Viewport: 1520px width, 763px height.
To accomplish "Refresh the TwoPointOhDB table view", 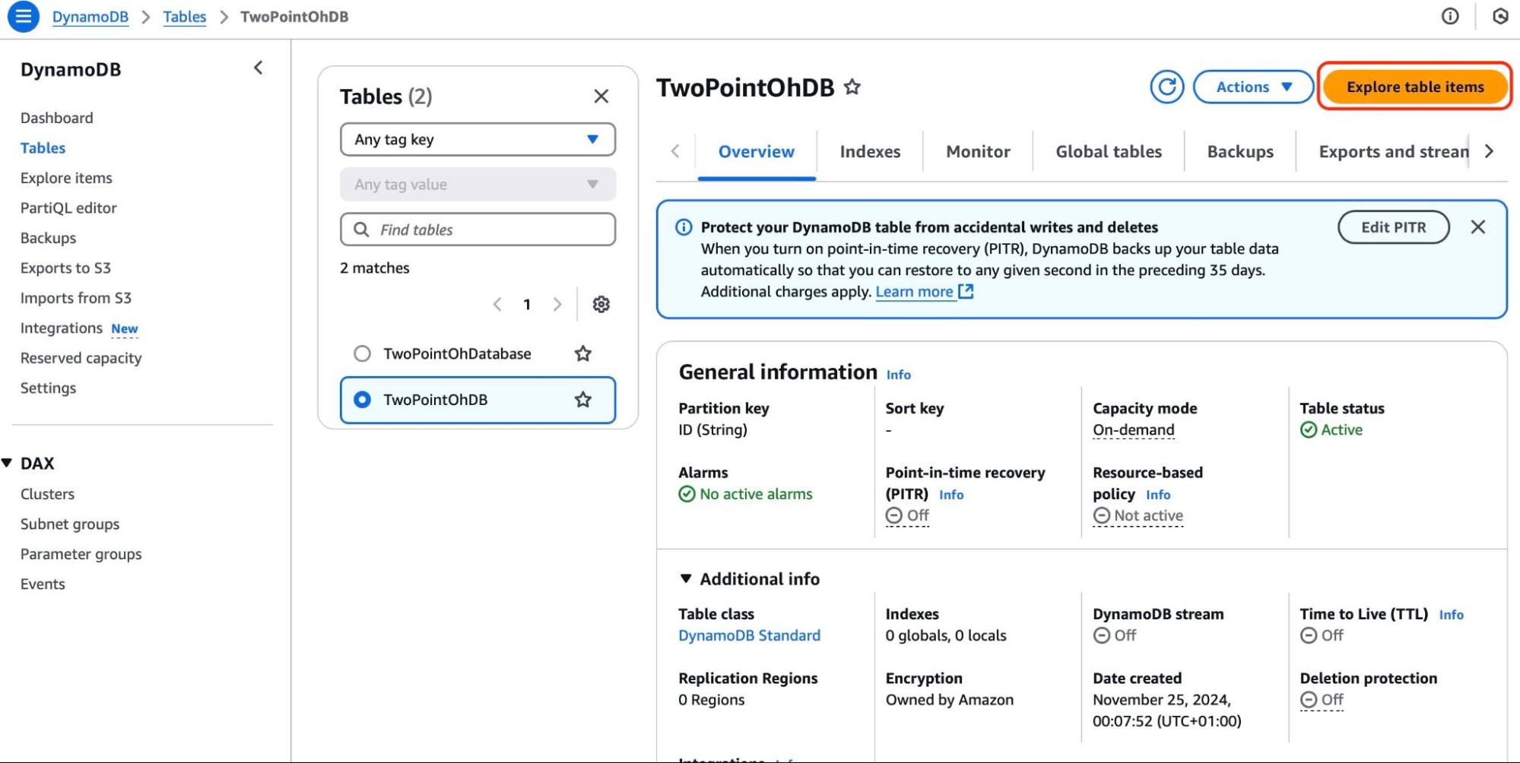I will [x=1167, y=87].
